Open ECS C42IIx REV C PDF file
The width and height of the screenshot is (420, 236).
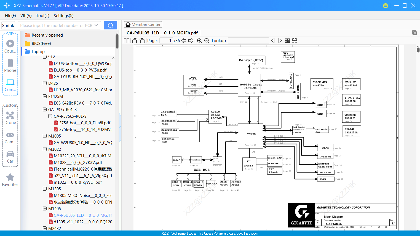pos(81,103)
